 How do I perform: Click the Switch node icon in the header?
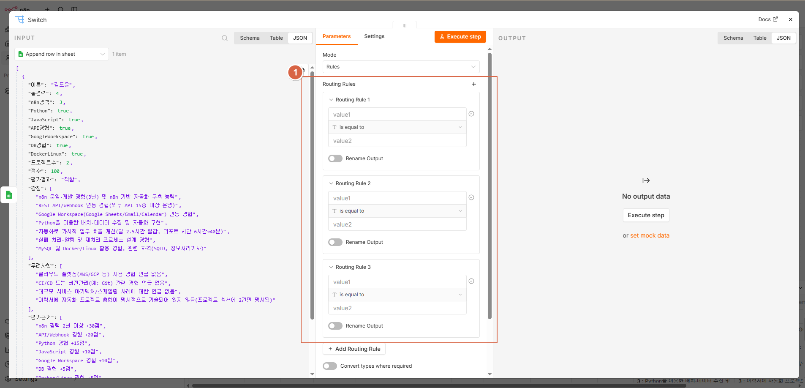click(x=20, y=19)
